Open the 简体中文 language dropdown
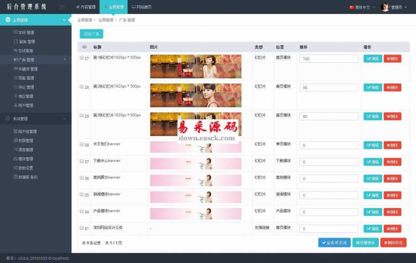This screenshot has width=416, height=263. coord(362,7)
